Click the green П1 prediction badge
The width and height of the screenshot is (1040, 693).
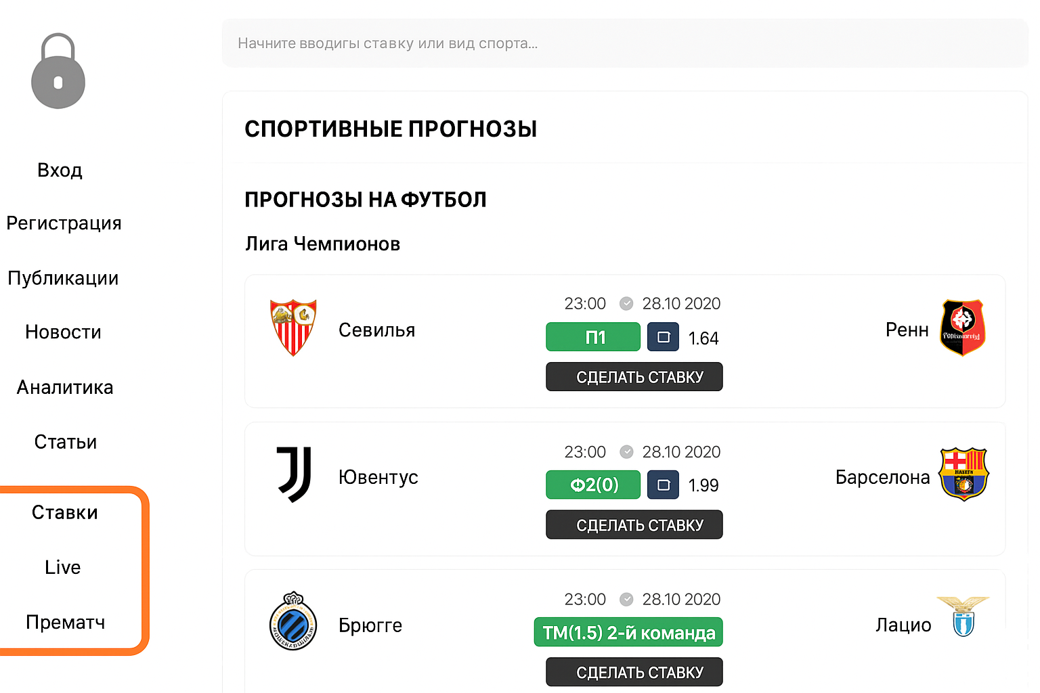593,337
